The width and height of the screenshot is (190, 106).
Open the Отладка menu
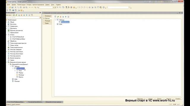click(29, 5)
